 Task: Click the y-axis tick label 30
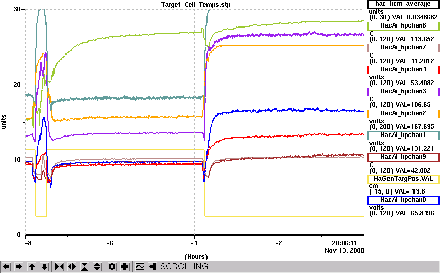point(17,9)
